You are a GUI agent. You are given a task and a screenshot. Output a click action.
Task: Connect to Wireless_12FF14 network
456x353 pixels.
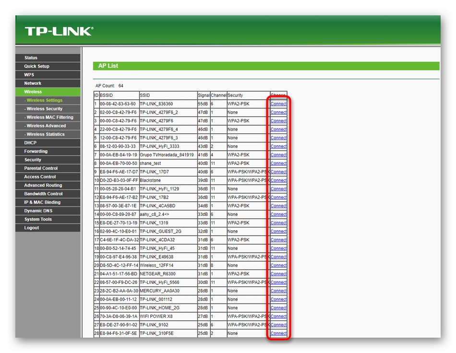pos(278,265)
